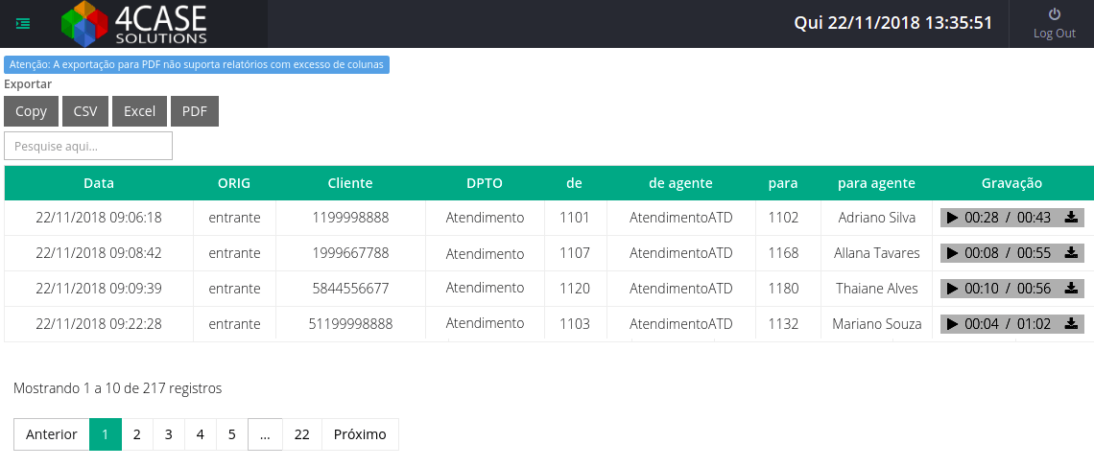This screenshot has height=467, width=1094.
Task: Sort table by Data column
Action: pos(98,183)
